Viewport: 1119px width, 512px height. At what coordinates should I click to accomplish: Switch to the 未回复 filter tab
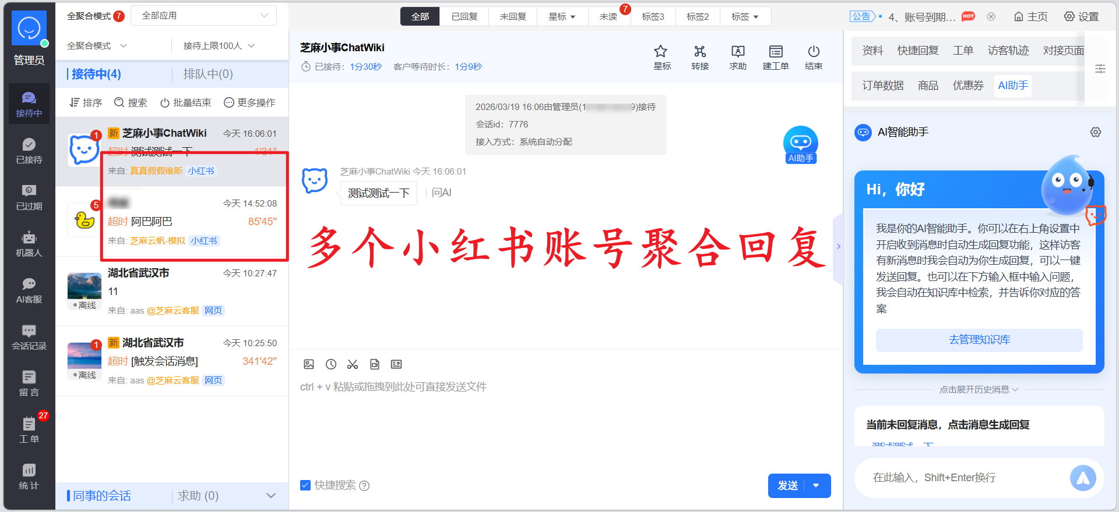pyautogui.click(x=513, y=16)
